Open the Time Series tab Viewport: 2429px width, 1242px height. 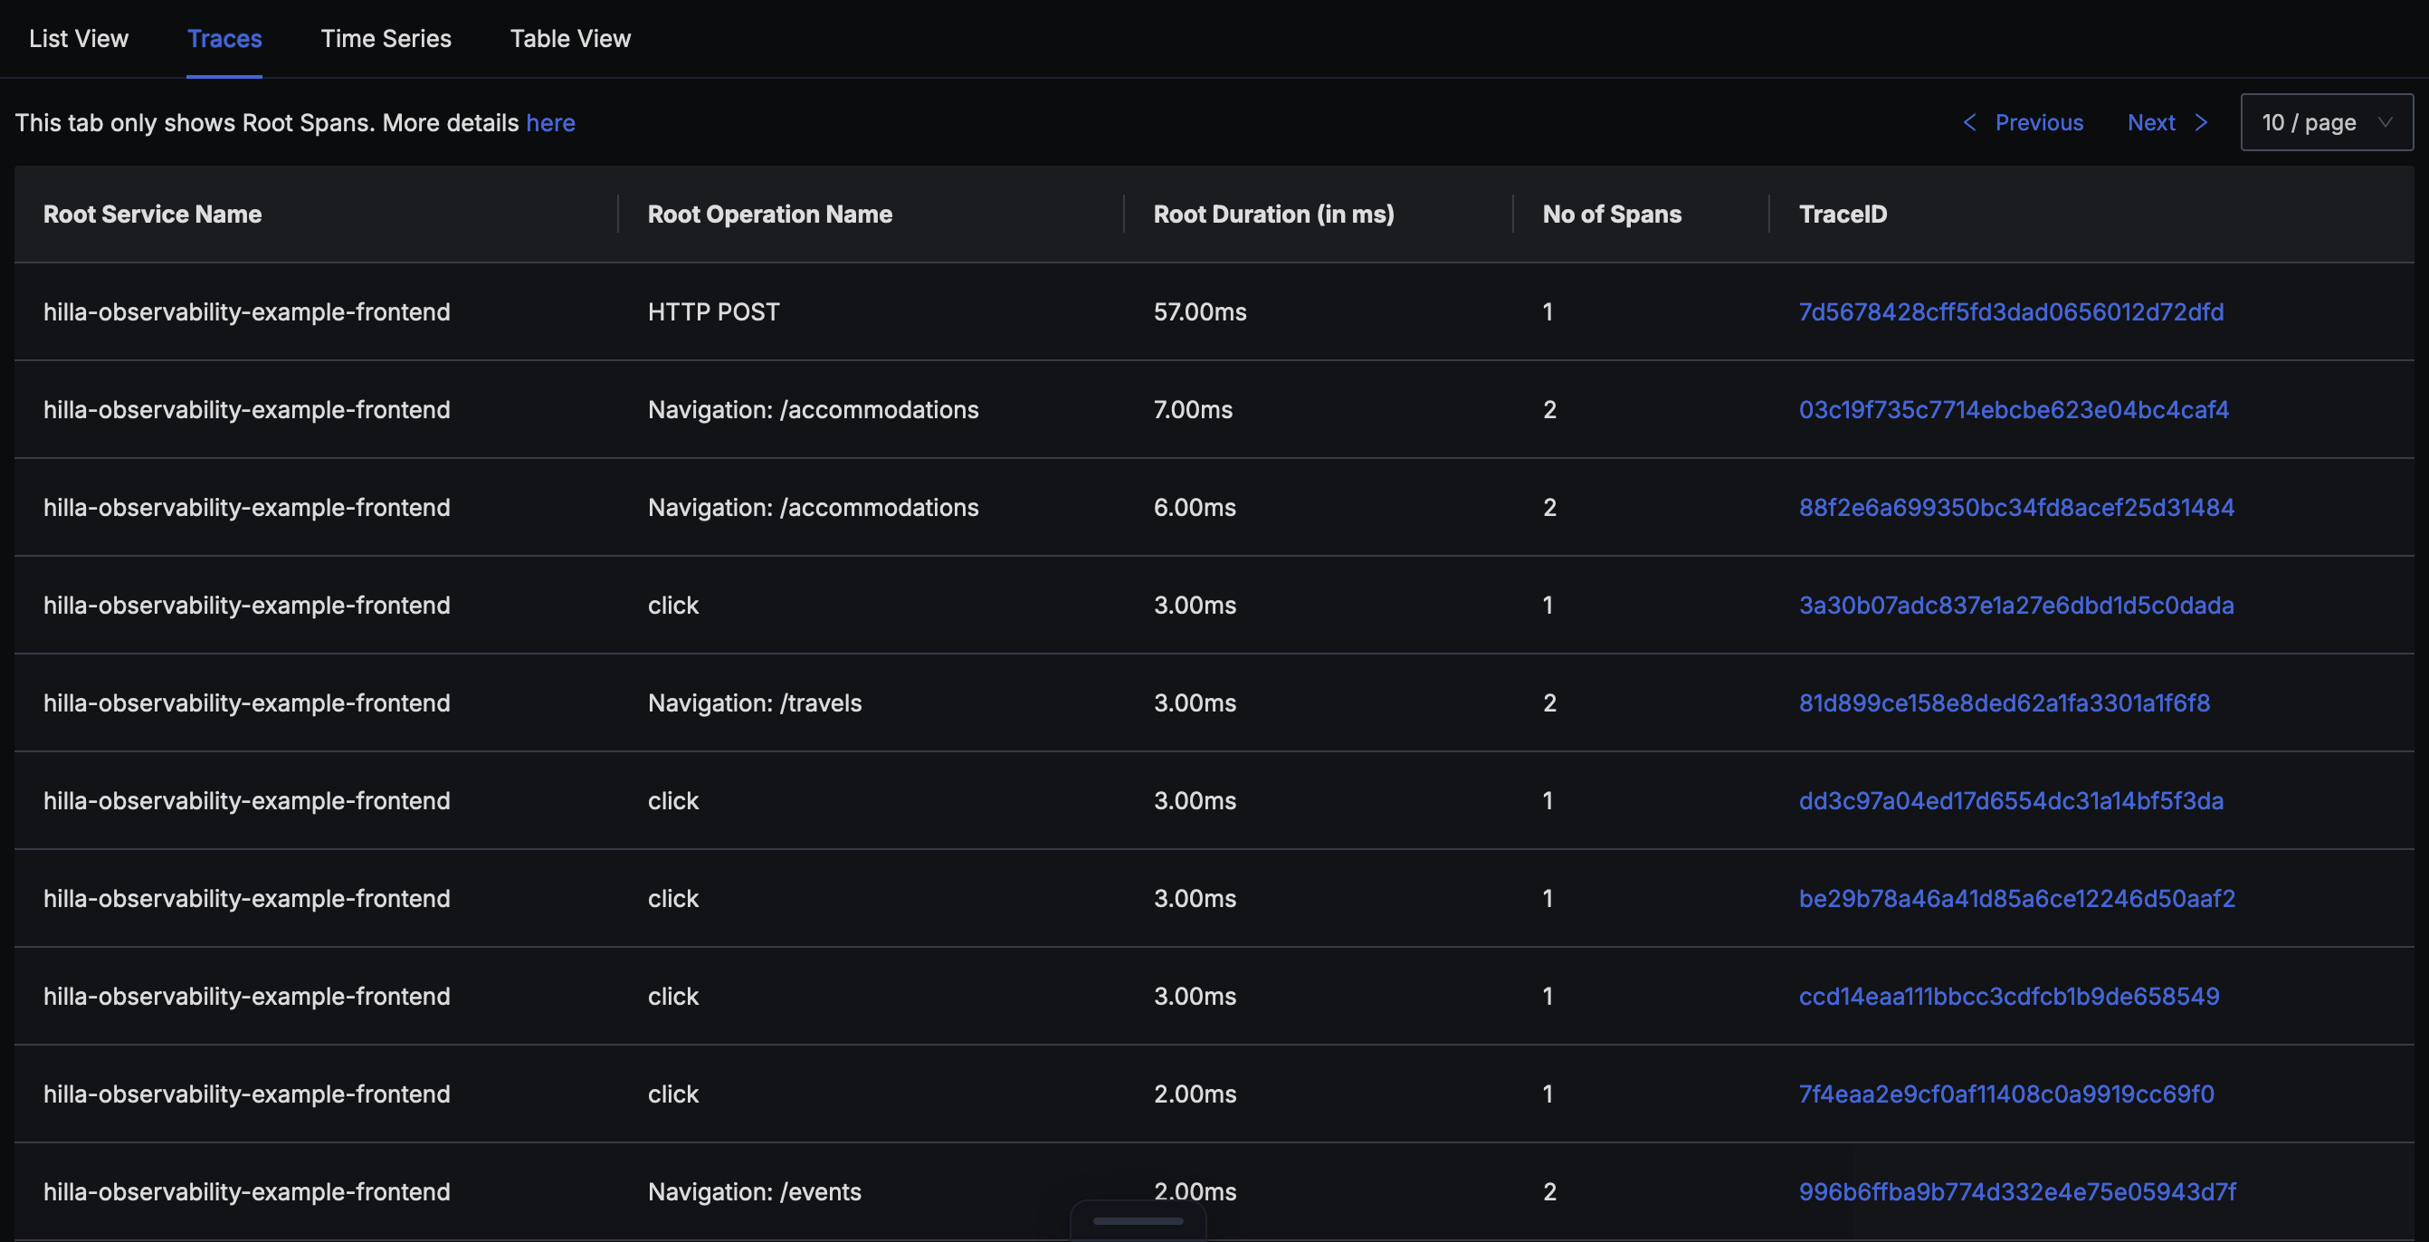tap(386, 39)
